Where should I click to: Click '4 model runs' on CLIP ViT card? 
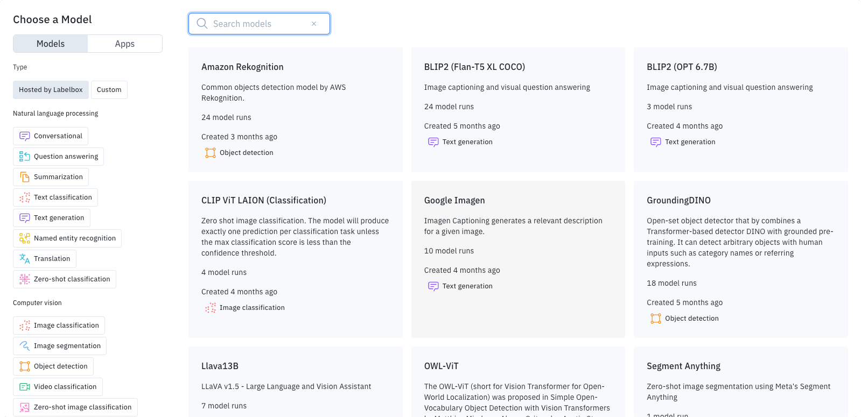224,272
